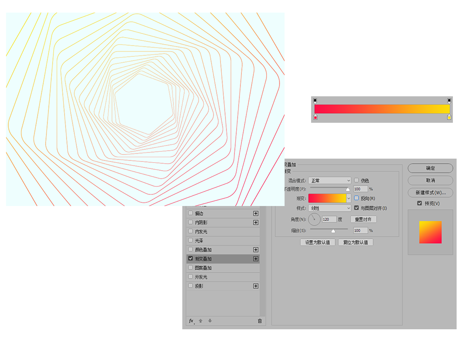465x340 pixels.
Task: Enable the 外发光 checkbox
Action: (191, 276)
